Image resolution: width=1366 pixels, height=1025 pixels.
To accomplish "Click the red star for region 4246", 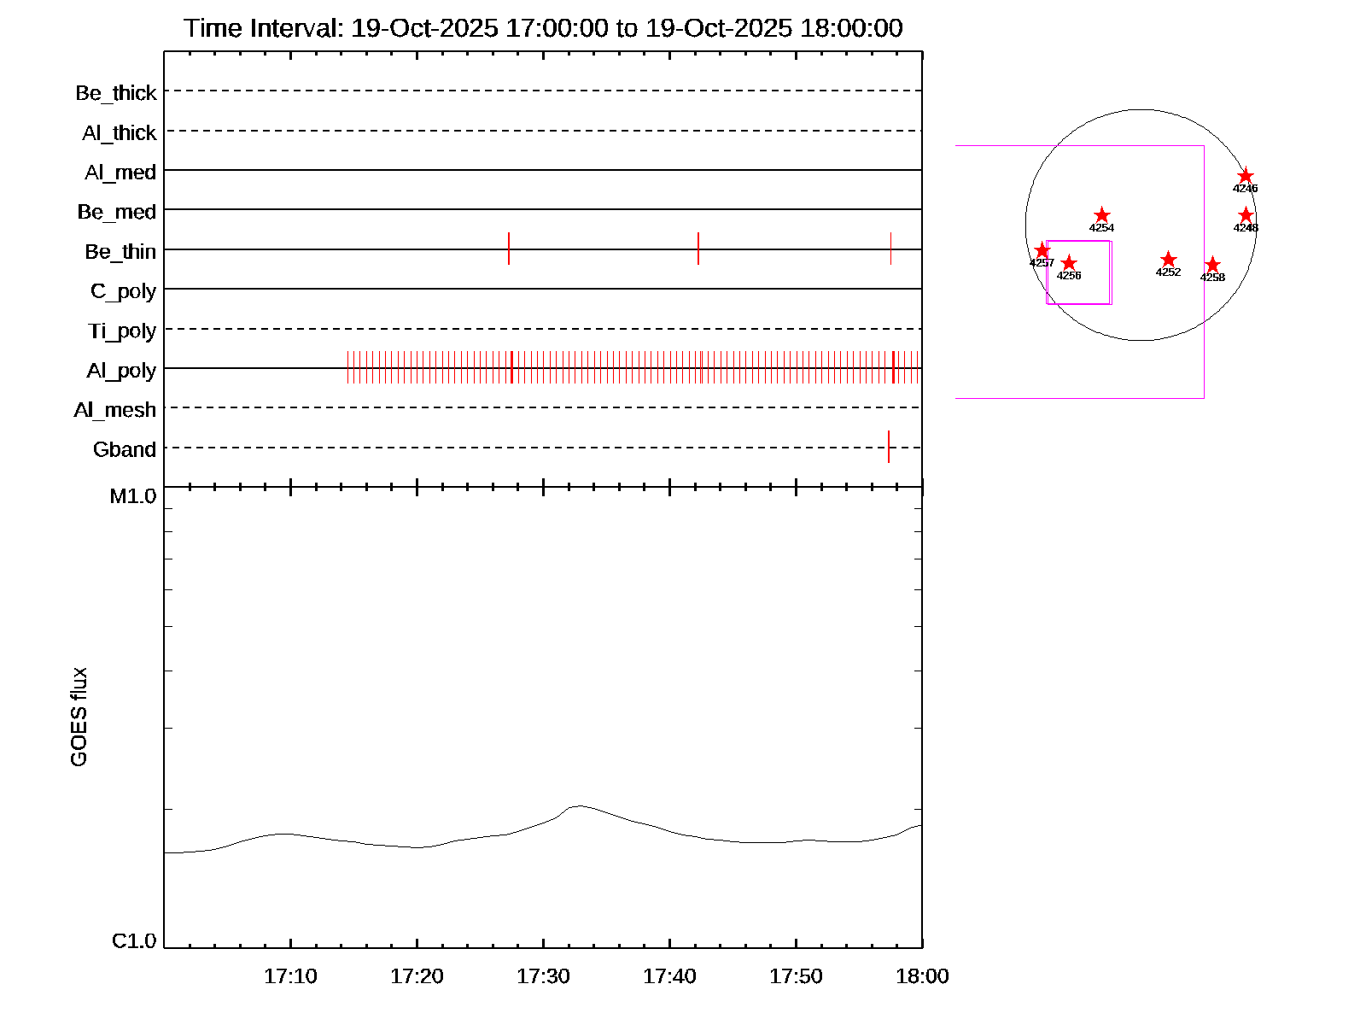I will 1245,176.
